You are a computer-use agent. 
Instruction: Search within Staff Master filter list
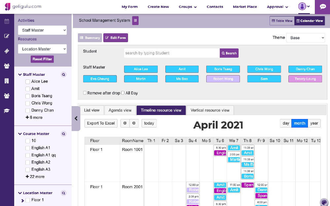coord(64,74)
